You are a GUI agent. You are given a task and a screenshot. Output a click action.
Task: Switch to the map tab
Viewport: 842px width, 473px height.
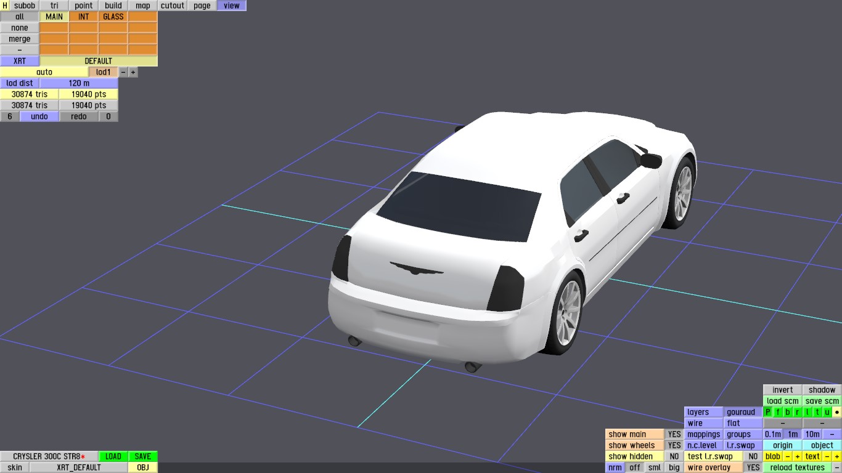tap(143, 6)
